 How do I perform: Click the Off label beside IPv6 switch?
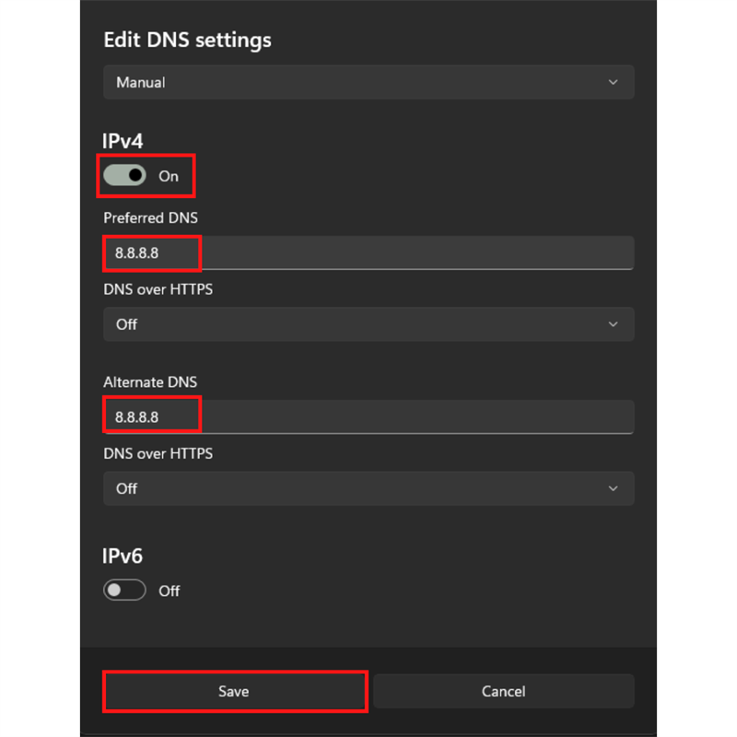click(x=170, y=591)
